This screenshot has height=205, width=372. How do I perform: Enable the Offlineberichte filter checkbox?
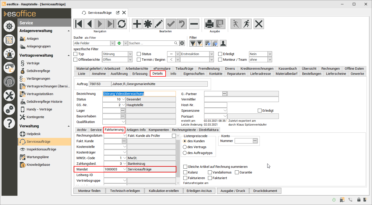tap(75, 60)
